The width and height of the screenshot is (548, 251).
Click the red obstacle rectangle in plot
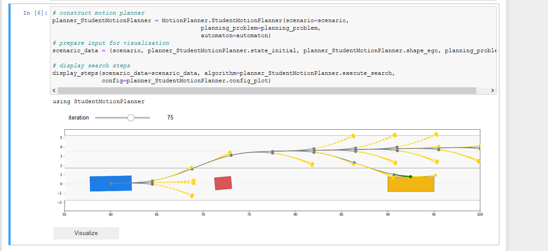point(223,183)
